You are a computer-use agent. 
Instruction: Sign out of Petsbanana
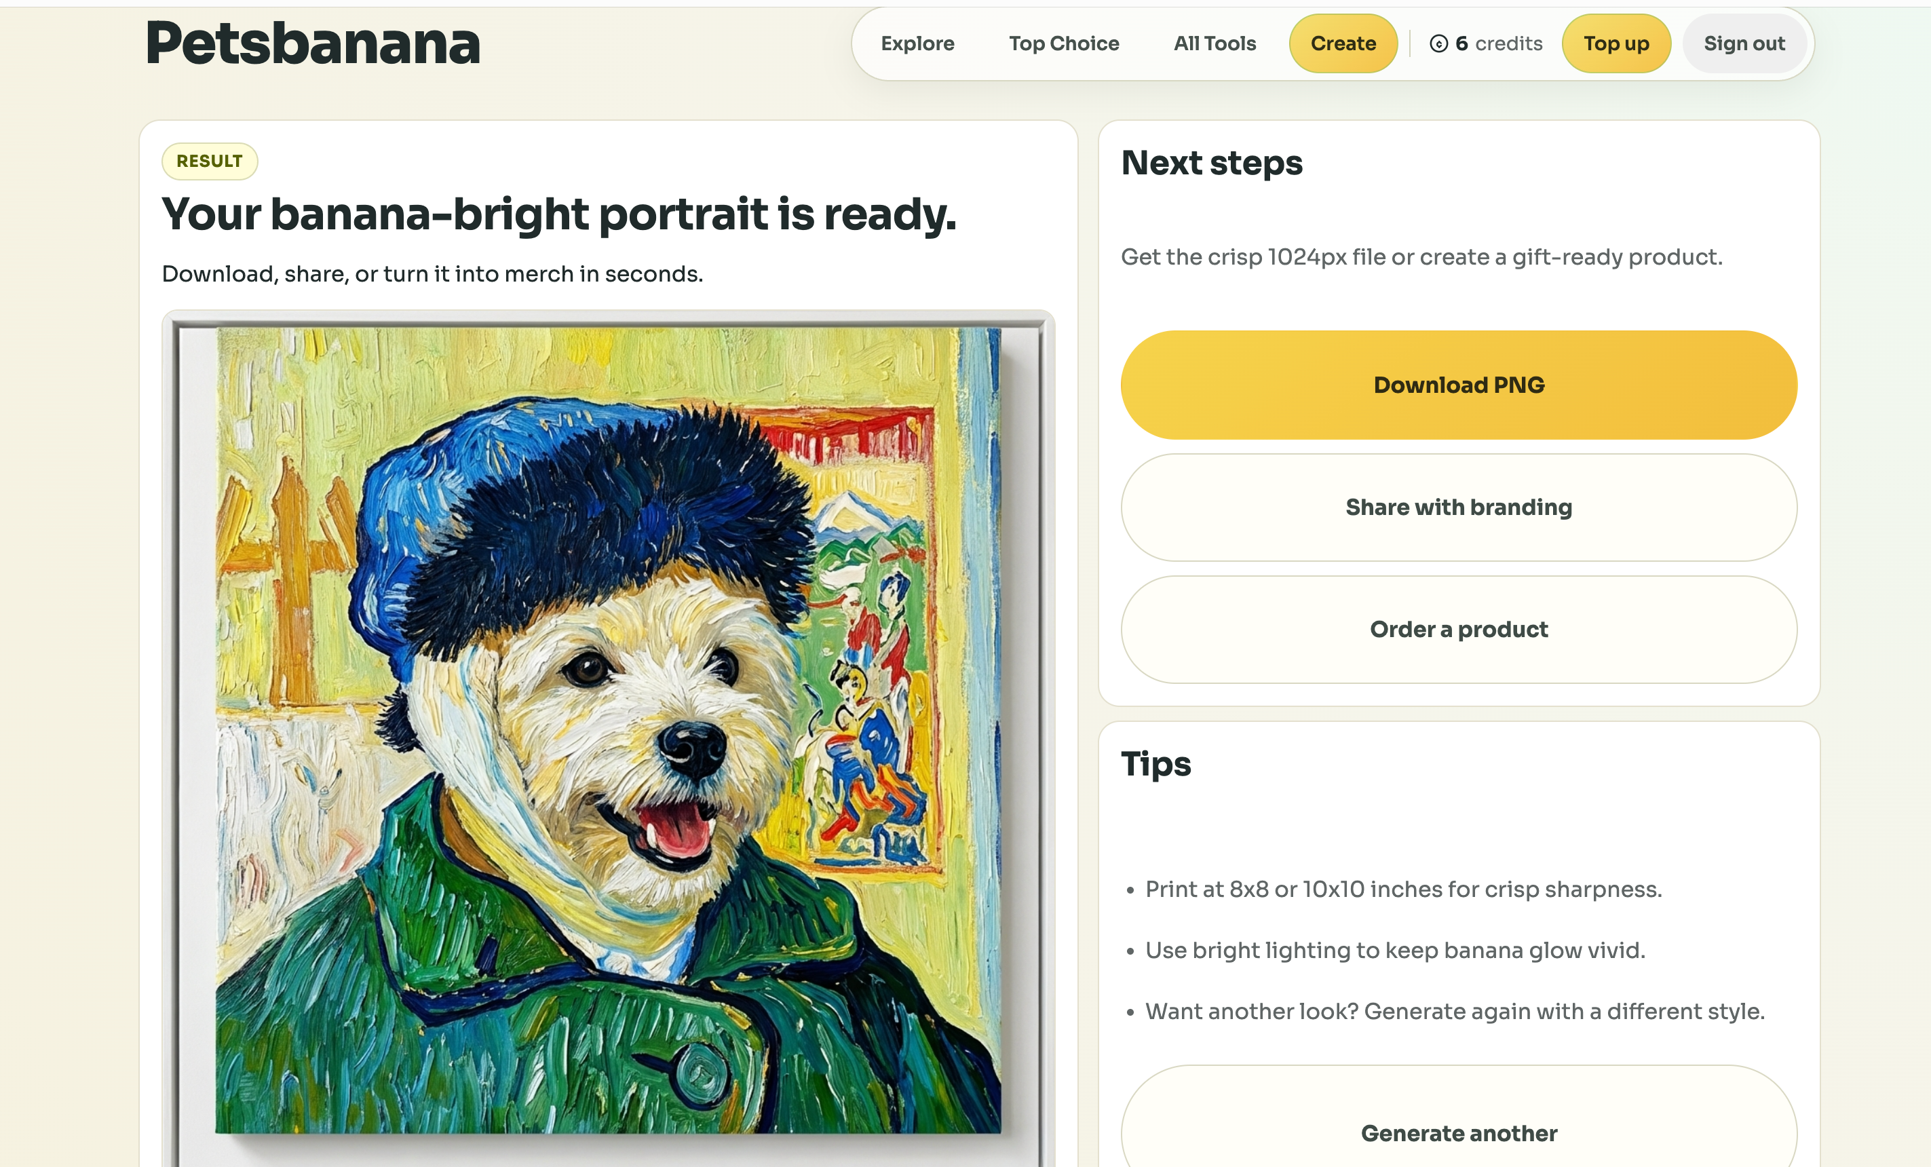pos(1744,44)
